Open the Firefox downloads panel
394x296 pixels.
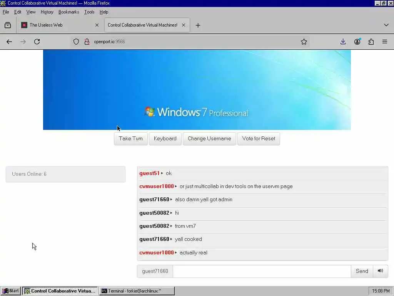pyautogui.click(x=343, y=42)
